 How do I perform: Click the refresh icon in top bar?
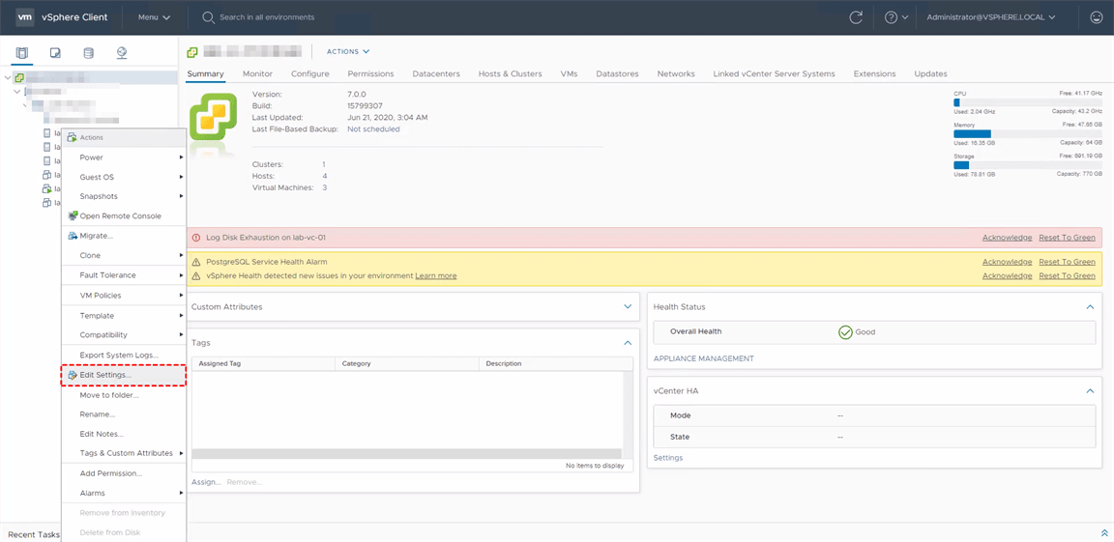click(x=856, y=17)
